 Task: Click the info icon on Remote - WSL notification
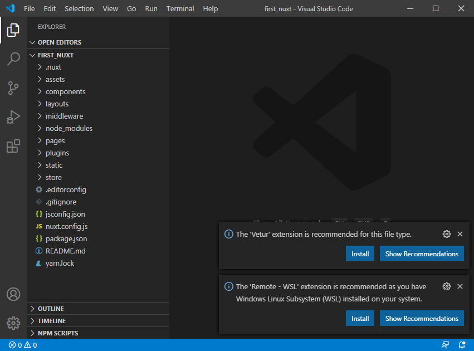pos(229,286)
